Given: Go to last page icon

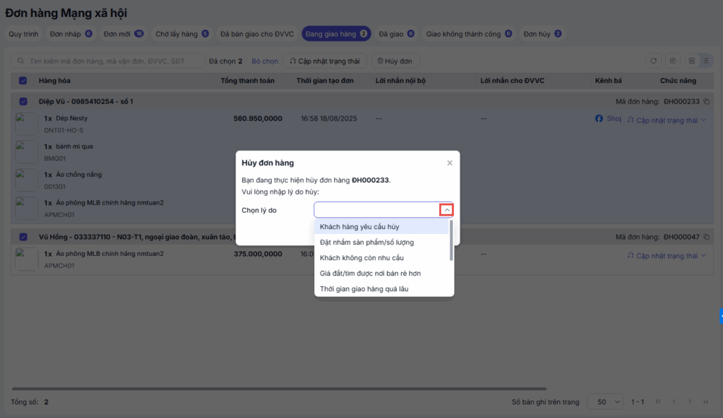Looking at the screenshot, I should 705,402.
